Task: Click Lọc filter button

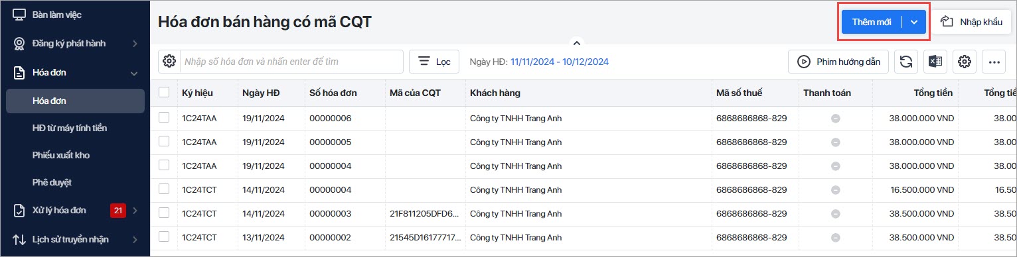Action: coord(434,62)
